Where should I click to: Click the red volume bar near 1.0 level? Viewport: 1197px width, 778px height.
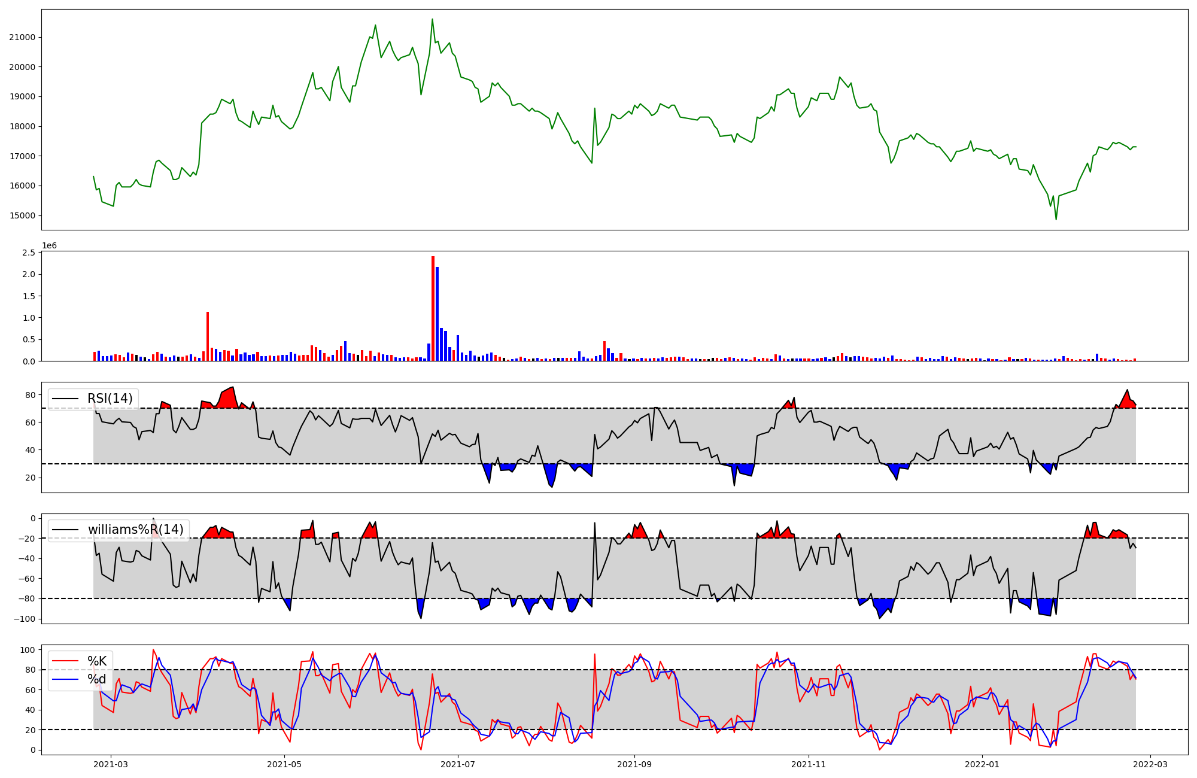click(x=208, y=336)
